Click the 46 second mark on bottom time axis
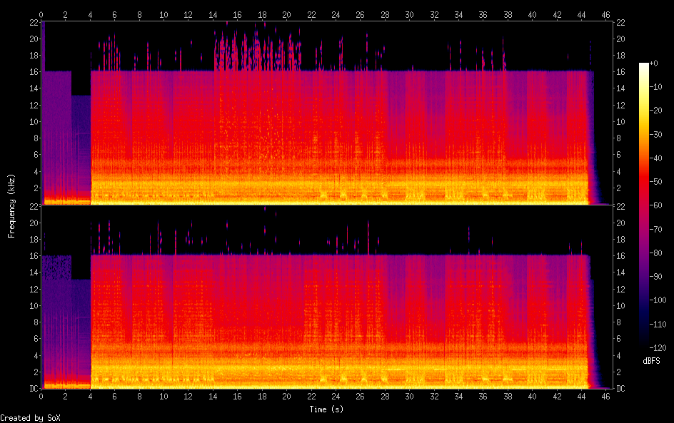Screen dimensions: 674x423 tap(605, 397)
